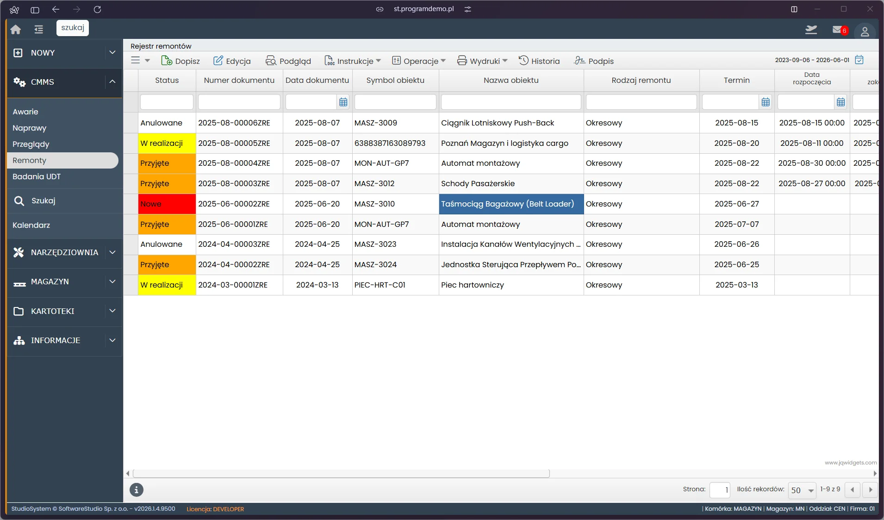
Task: Go to previous page arrow
Action: pos(853,489)
